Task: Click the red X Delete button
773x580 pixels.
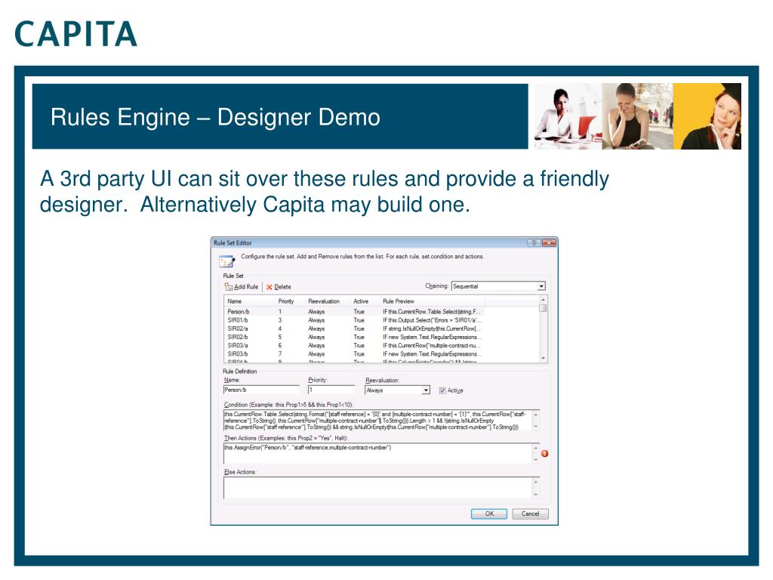Action: point(279,287)
